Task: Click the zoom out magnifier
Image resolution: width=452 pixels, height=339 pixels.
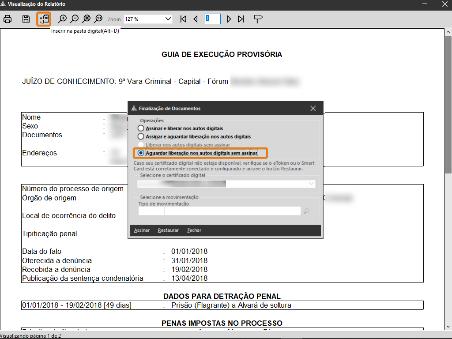Action: (x=74, y=19)
